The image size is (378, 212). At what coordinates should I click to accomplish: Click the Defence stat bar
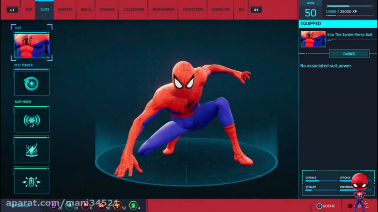(321, 181)
